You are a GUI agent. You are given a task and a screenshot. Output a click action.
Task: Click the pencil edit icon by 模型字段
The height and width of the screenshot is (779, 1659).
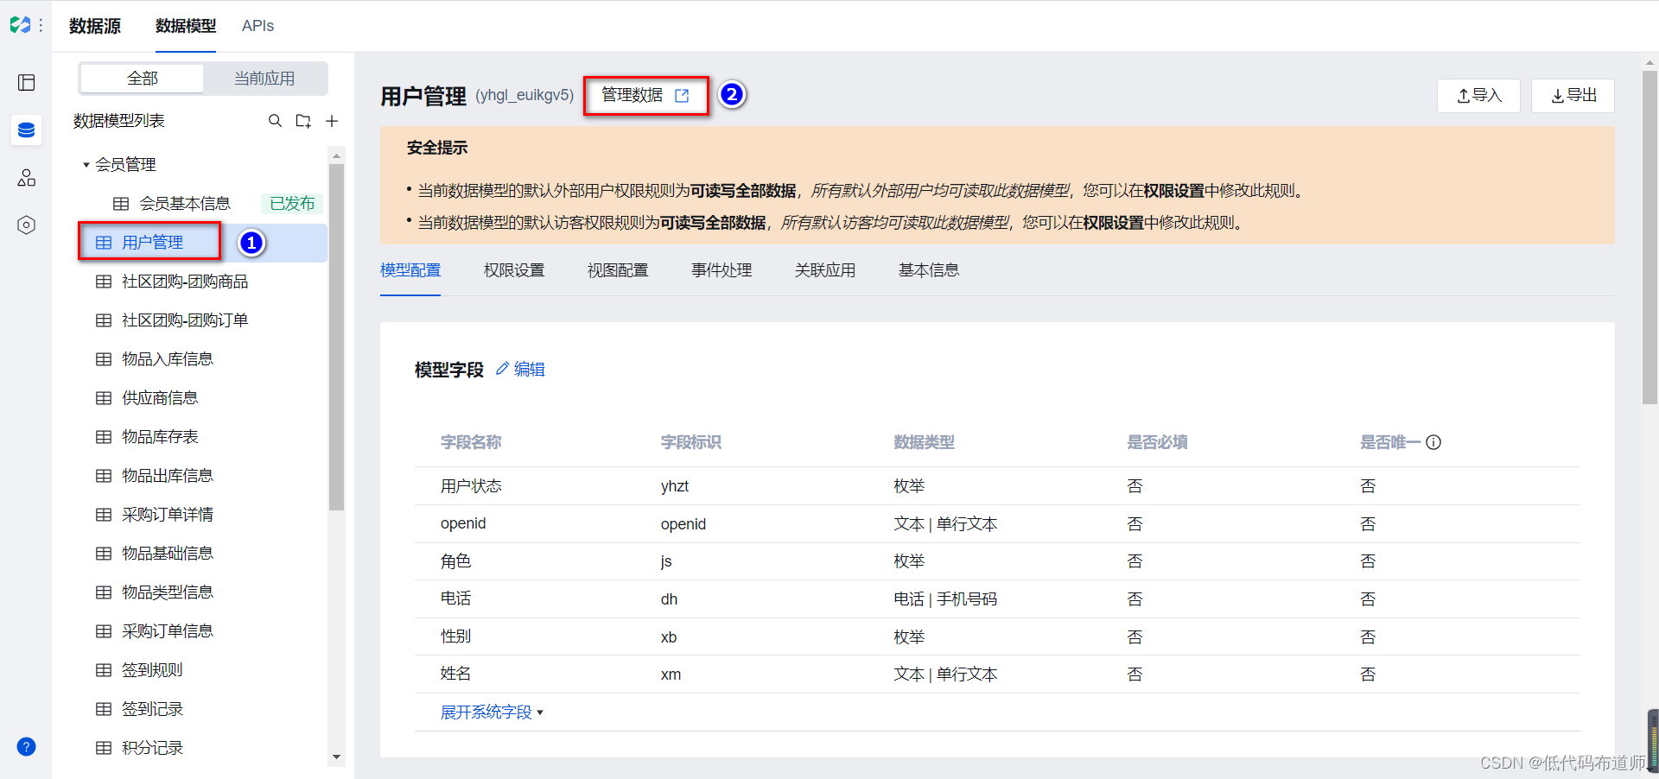pyautogui.click(x=502, y=369)
